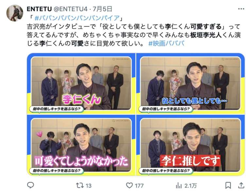The width and height of the screenshot is (251, 194).
Task: Repost this tweet with 13 reposts
Action: pos(80,186)
